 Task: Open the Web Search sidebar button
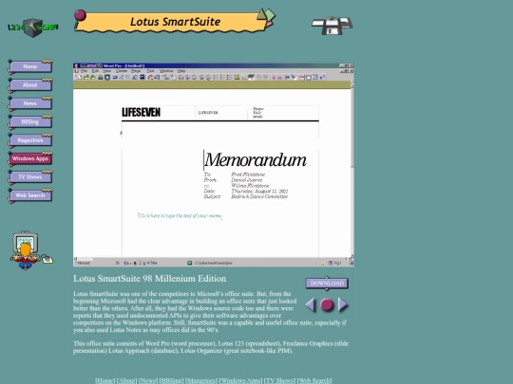tap(30, 195)
